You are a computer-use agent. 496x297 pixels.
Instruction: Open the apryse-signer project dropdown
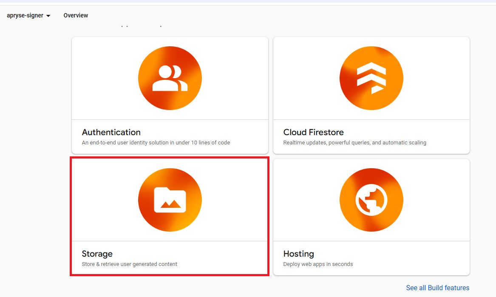click(x=28, y=15)
